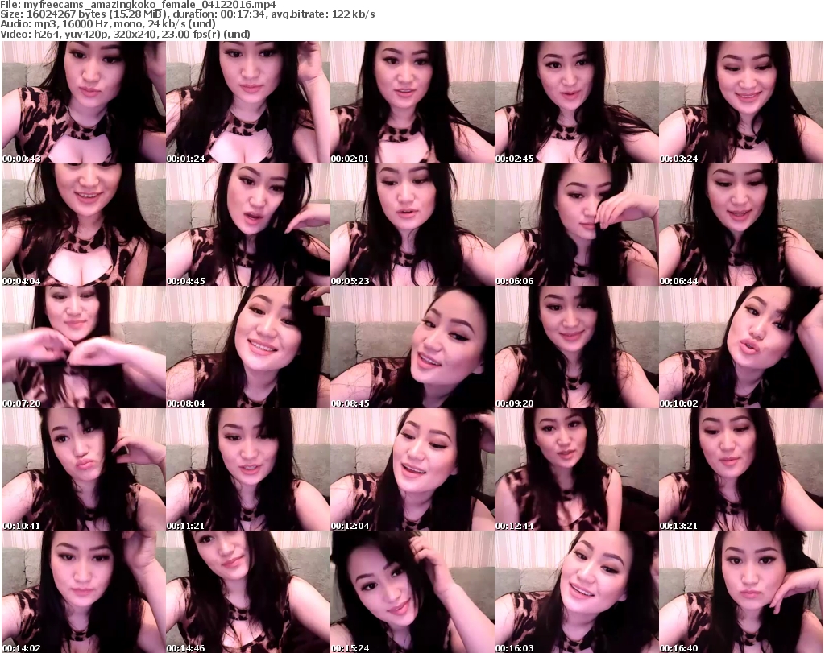
Task: Select the frame at 00:10:02
Action: [740, 347]
